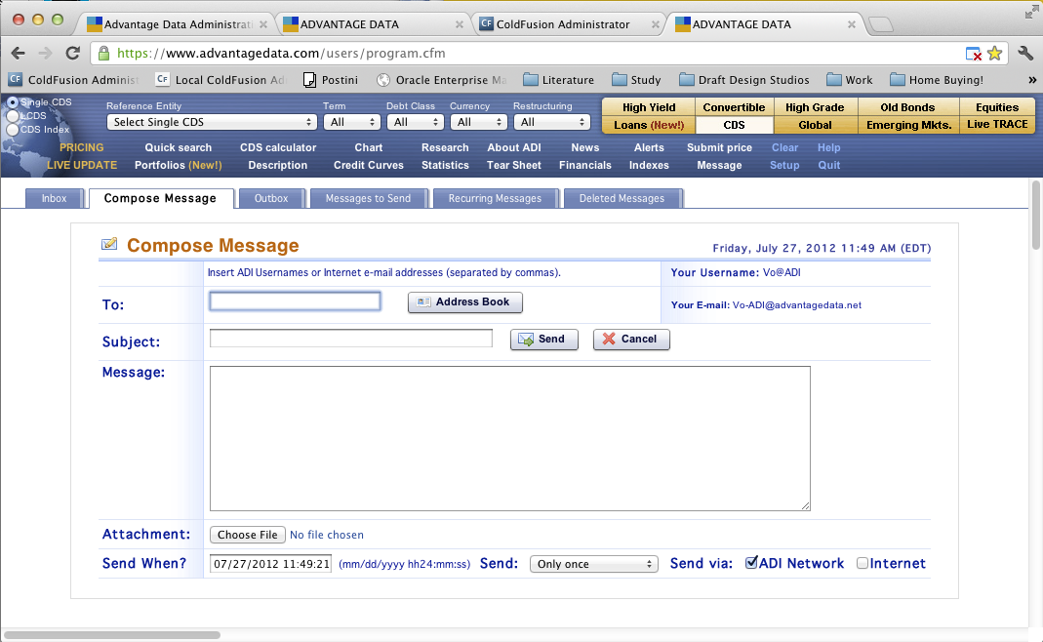
Task: Click in the Subject field
Action: [x=350, y=338]
